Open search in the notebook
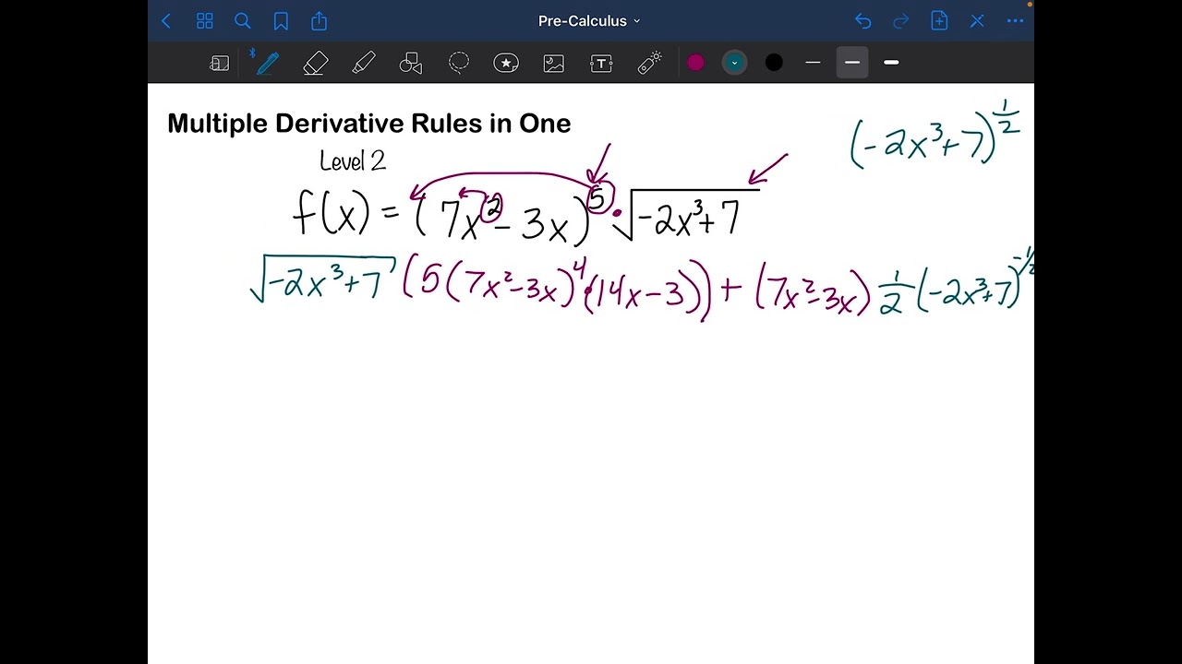Screen dimensions: 1182x664 pos(243,21)
